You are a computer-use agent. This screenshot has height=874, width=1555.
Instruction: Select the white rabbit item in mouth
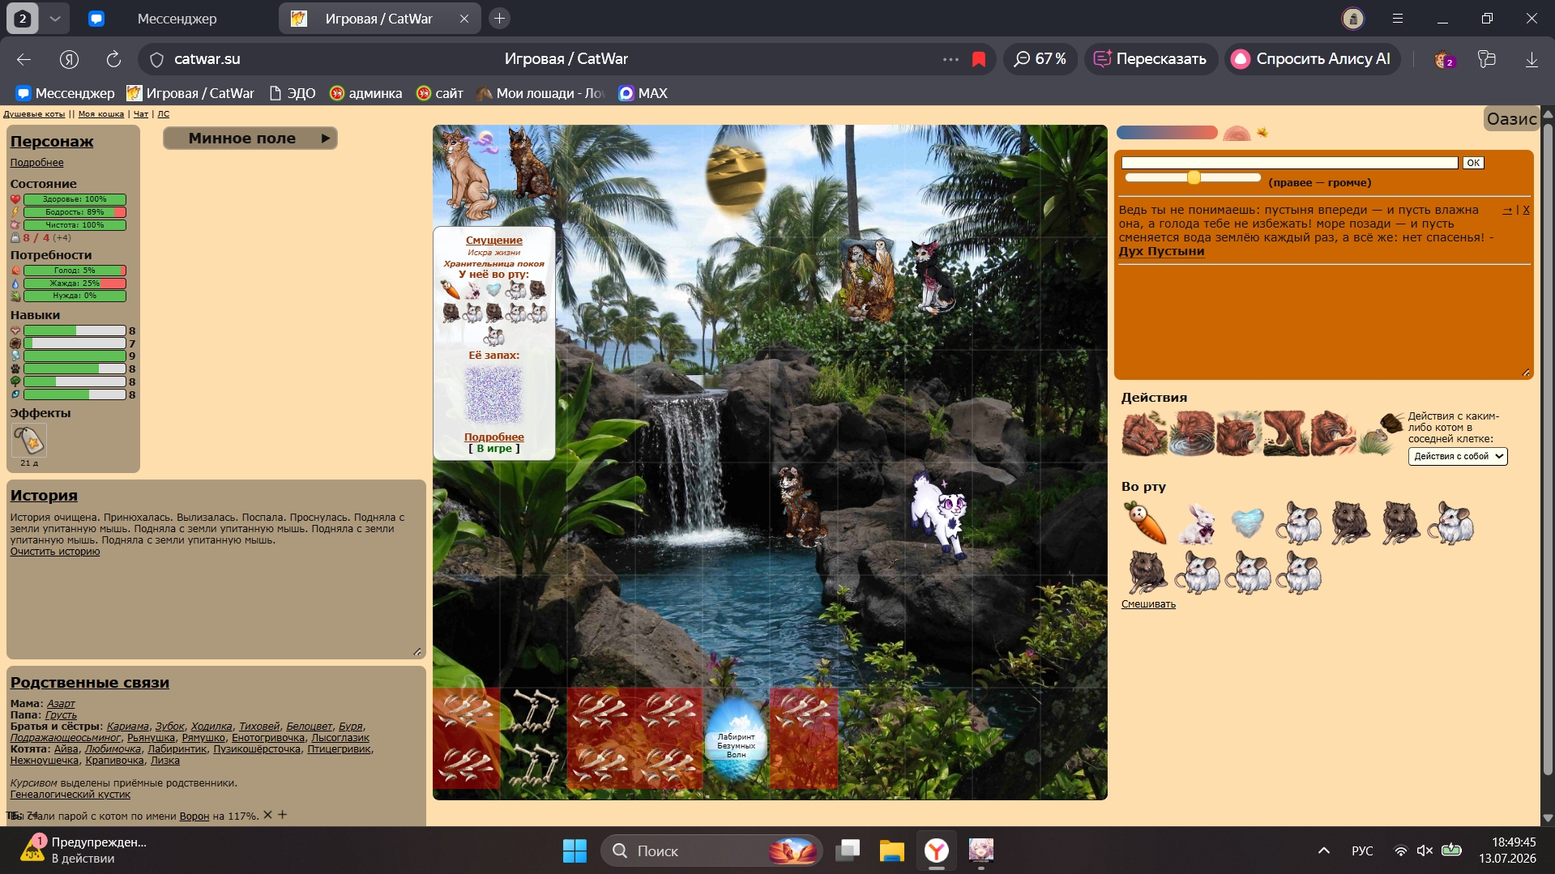1197,522
